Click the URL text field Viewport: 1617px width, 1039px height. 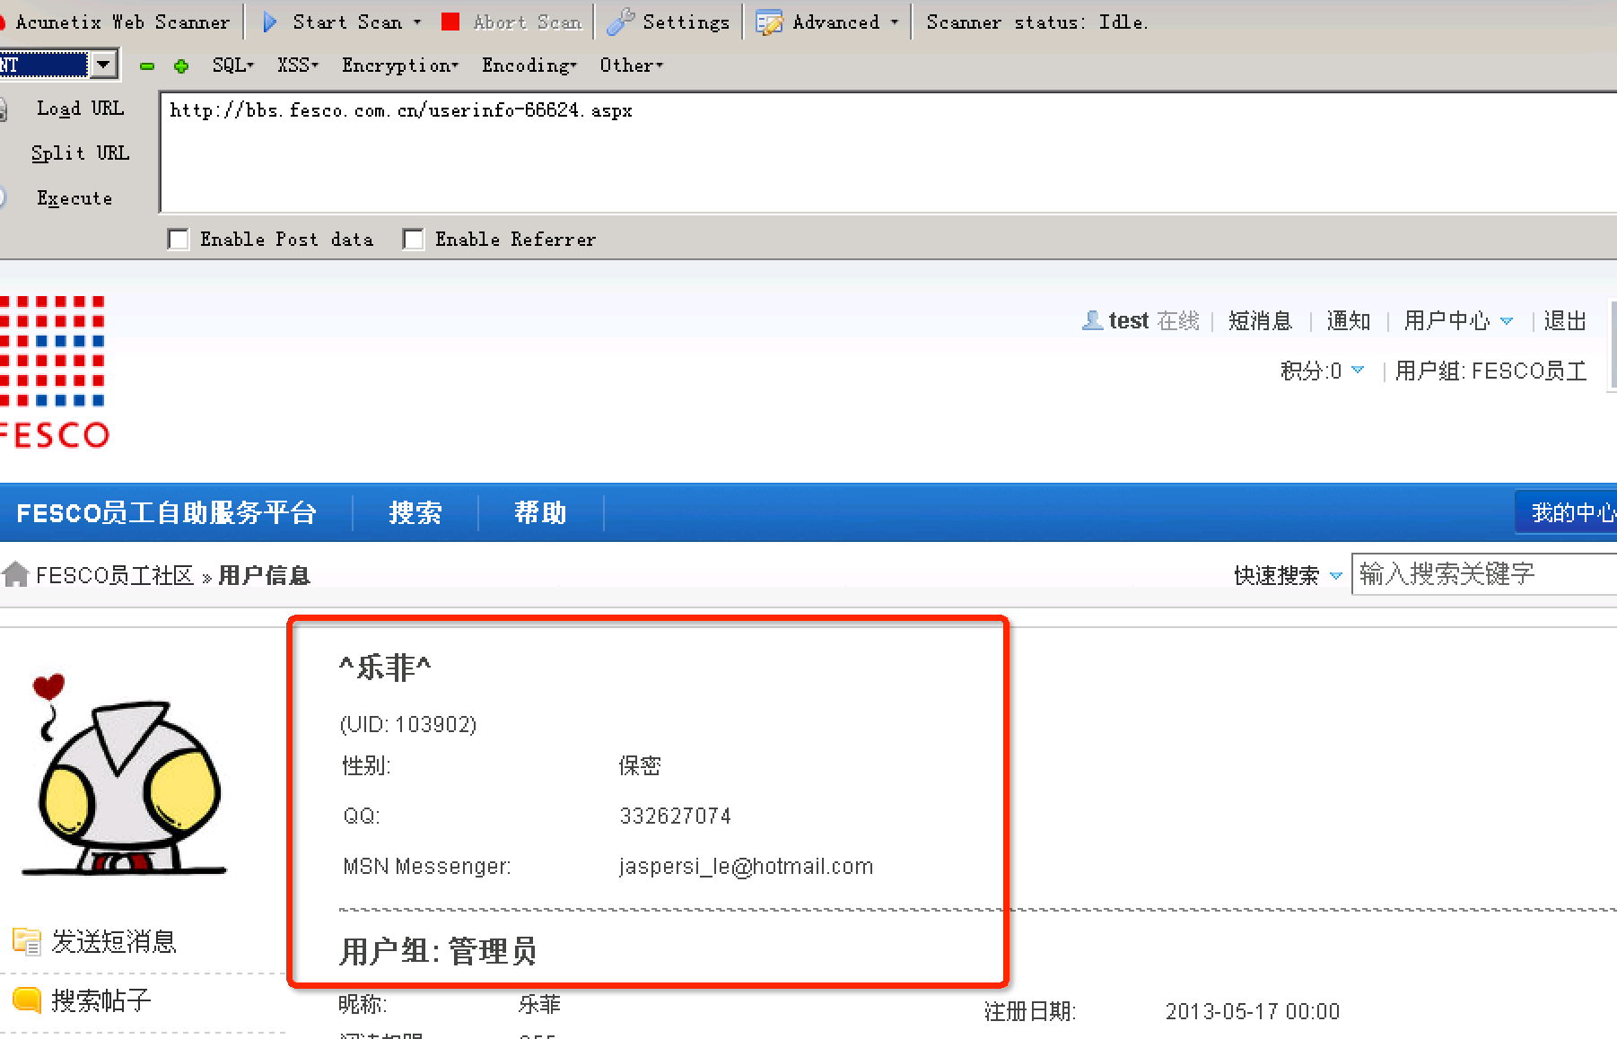coord(888,152)
